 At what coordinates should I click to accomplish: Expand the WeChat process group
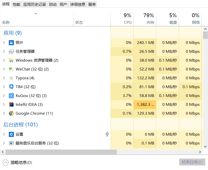click(x=4, y=69)
